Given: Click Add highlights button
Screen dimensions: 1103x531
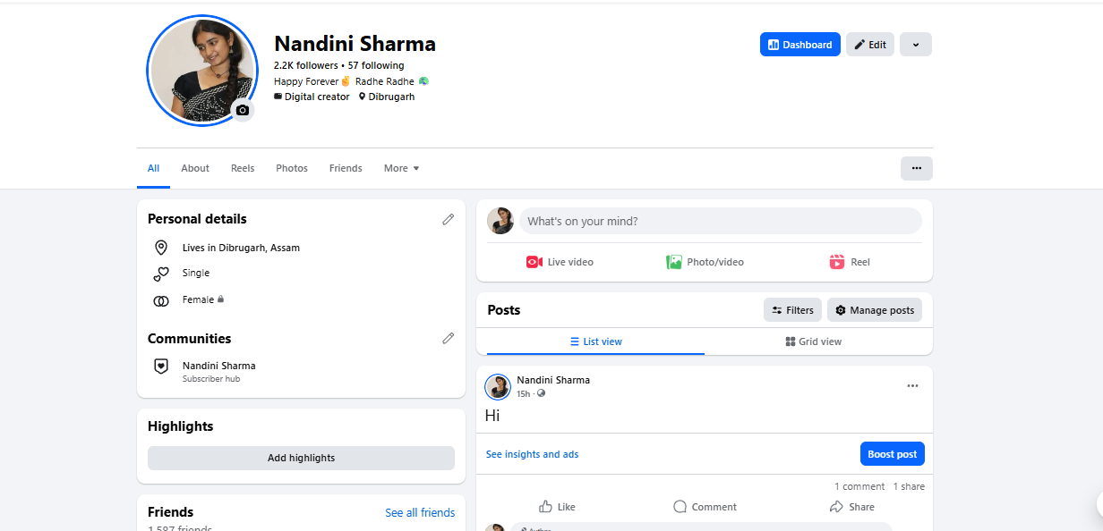Looking at the screenshot, I should (x=301, y=458).
